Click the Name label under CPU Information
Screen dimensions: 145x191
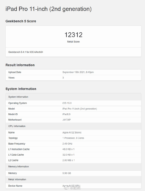(11, 133)
